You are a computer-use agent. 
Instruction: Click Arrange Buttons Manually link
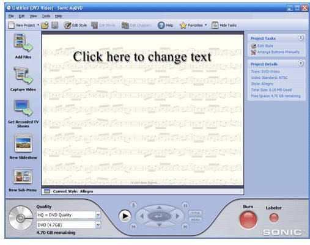click(278, 52)
